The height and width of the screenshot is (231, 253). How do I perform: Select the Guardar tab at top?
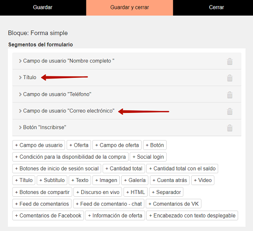[x=43, y=7]
